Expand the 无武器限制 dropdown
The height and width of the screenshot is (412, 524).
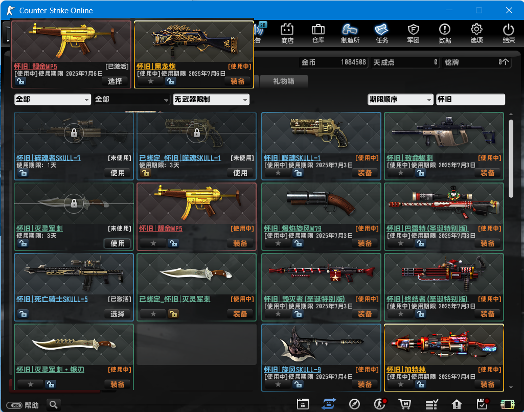[211, 99]
